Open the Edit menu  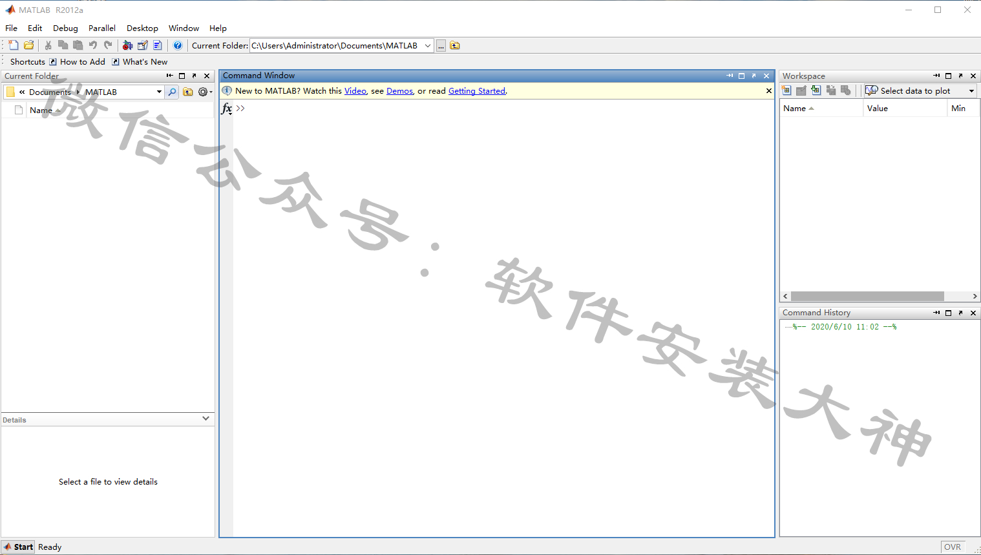point(35,28)
